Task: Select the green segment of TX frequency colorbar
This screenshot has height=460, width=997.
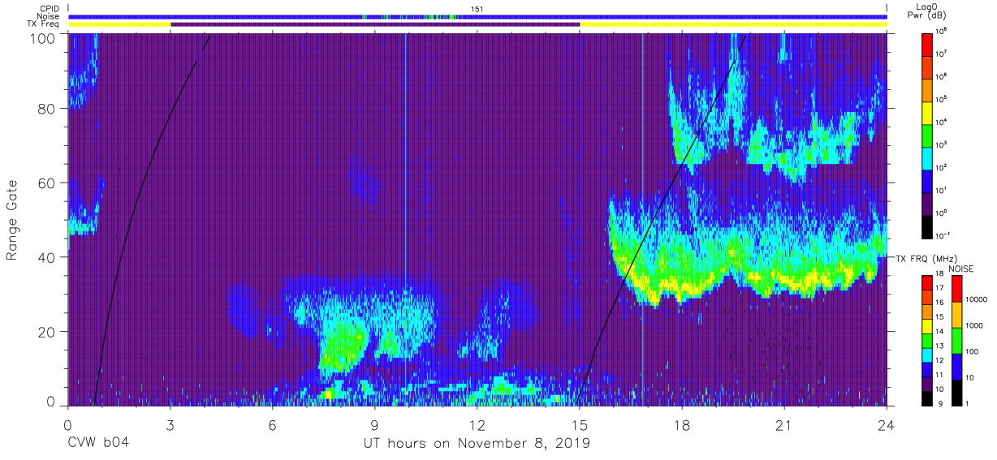Action: [928, 341]
